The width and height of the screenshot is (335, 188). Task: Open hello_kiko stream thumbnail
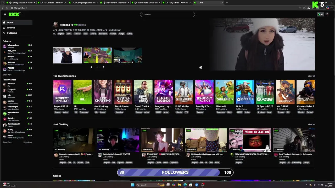coord(162,140)
